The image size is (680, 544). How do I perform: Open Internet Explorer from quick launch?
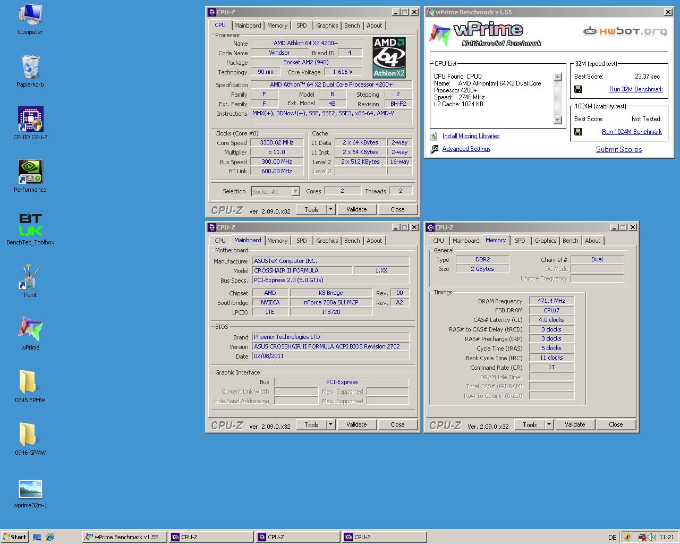(50, 537)
